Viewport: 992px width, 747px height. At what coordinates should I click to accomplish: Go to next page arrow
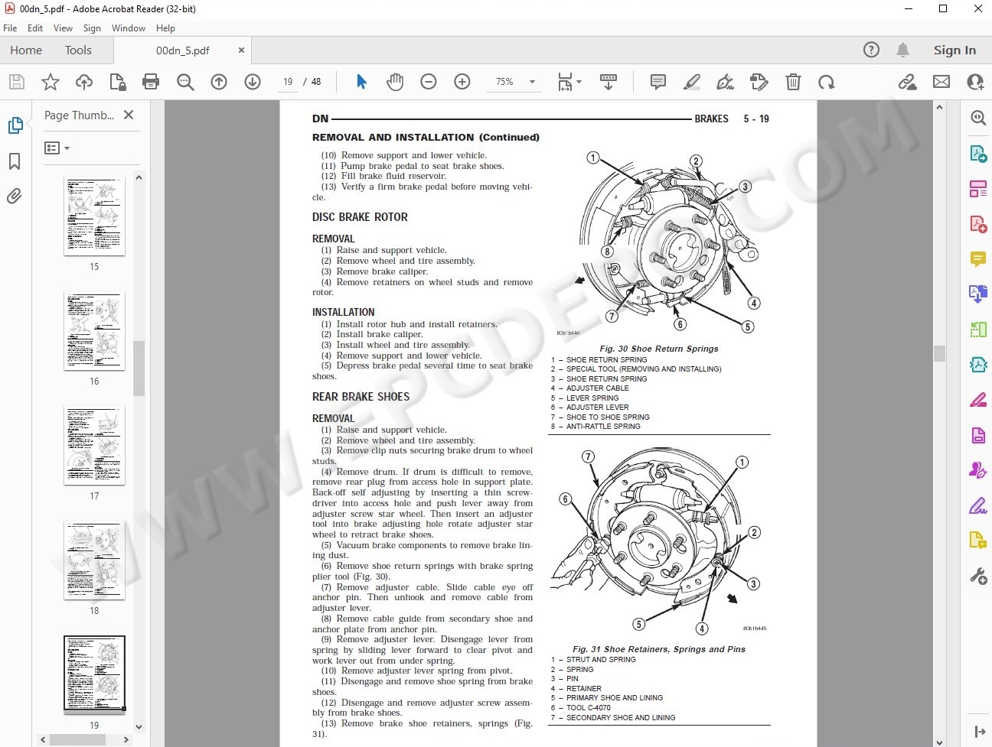pyautogui.click(x=253, y=82)
